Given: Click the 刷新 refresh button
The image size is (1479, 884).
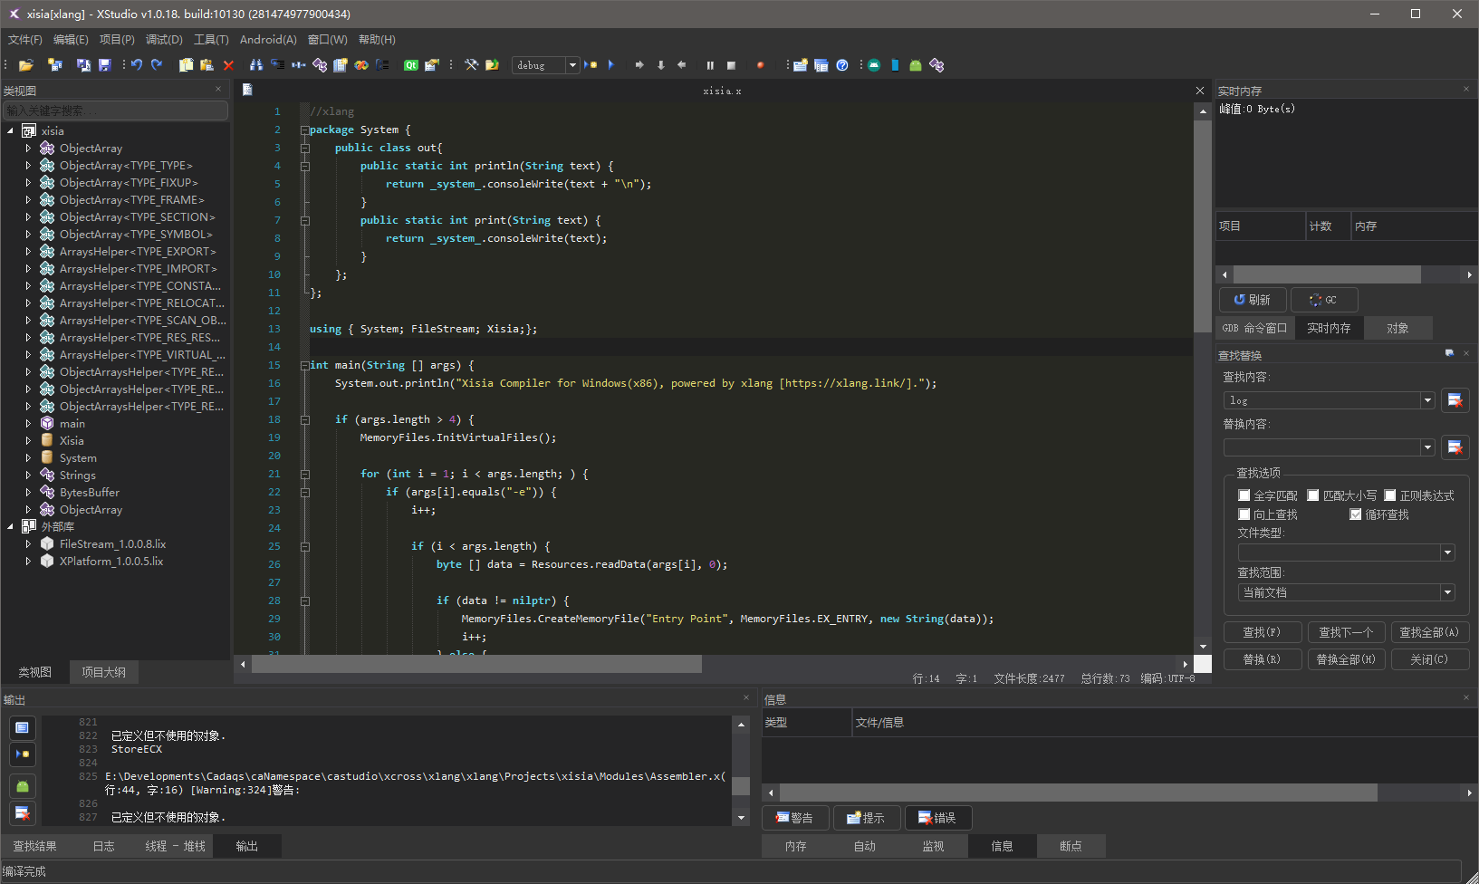Looking at the screenshot, I should coord(1252,300).
